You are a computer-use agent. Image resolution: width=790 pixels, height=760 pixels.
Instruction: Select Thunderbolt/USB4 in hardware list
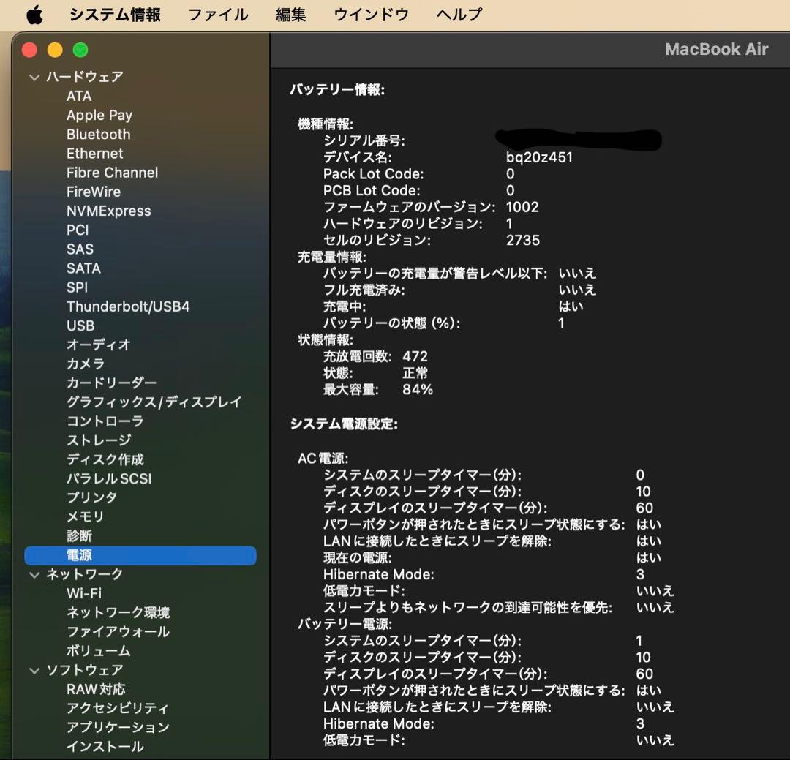[128, 306]
